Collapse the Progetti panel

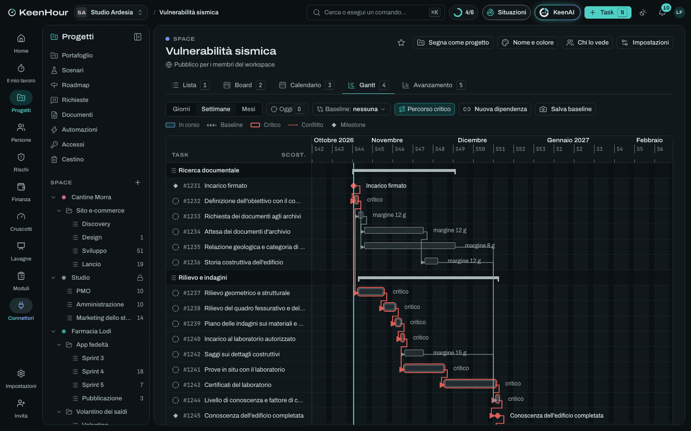pyautogui.click(x=138, y=37)
